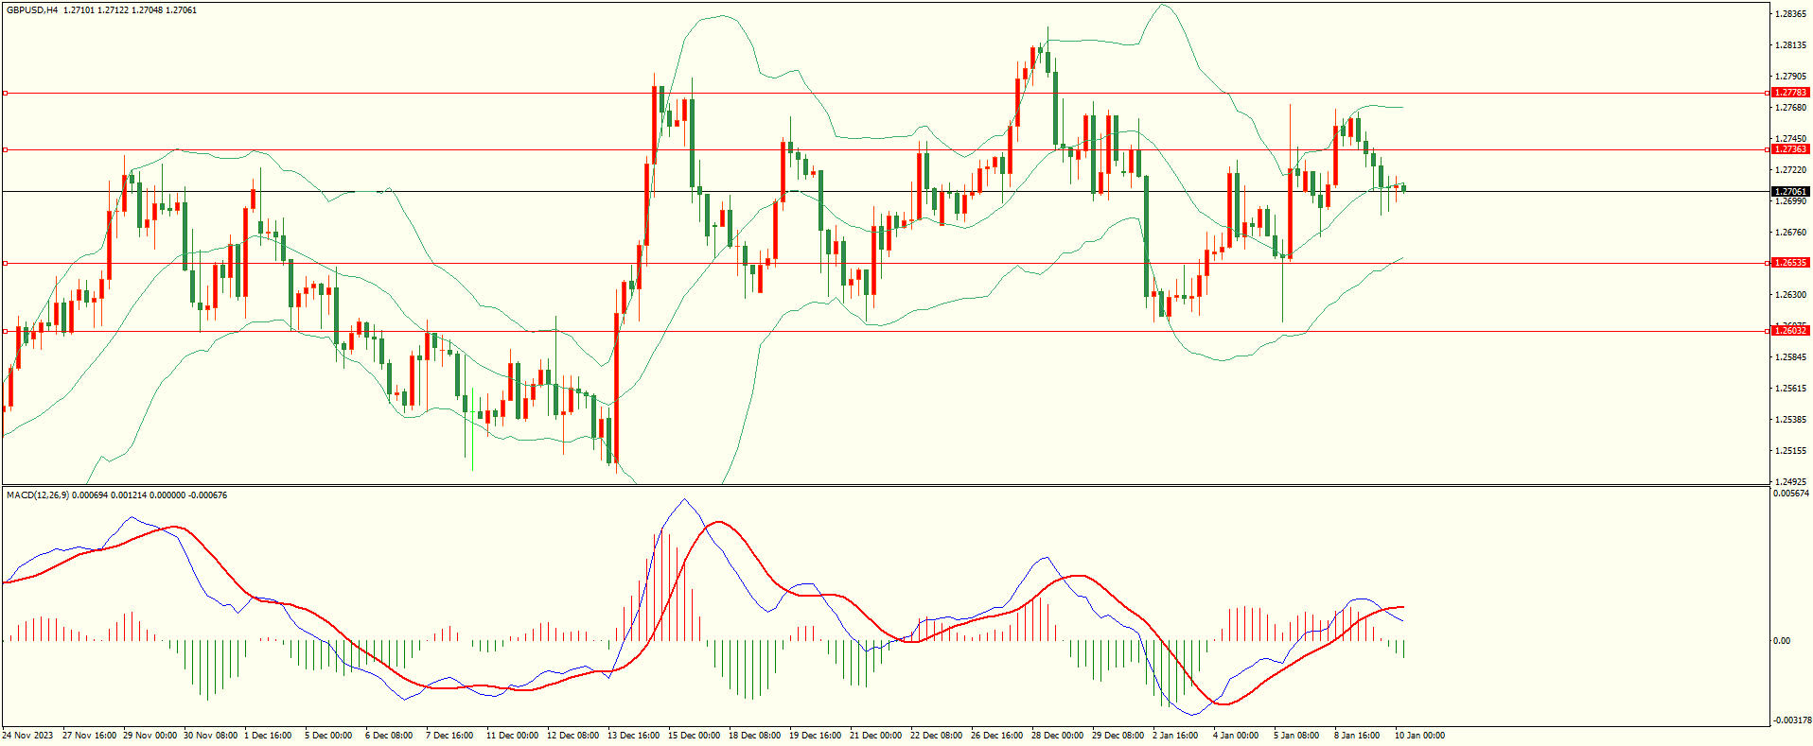Click the MACD scale value 0.005674
The width and height of the screenshot is (1813, 746).
click(x=1791, y=494)
